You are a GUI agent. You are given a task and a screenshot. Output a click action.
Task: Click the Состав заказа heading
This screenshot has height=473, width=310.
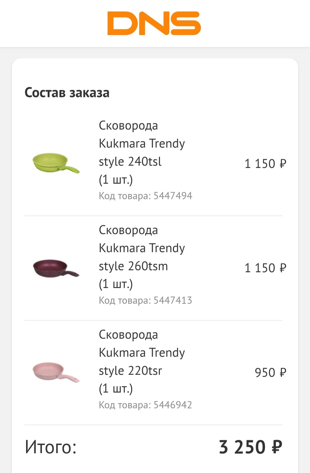67,93
